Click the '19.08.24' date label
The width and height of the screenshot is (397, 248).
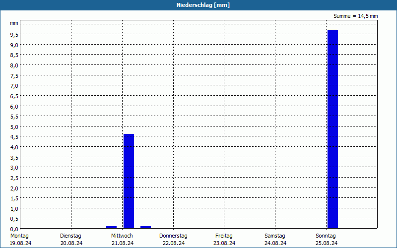point(20,243)
